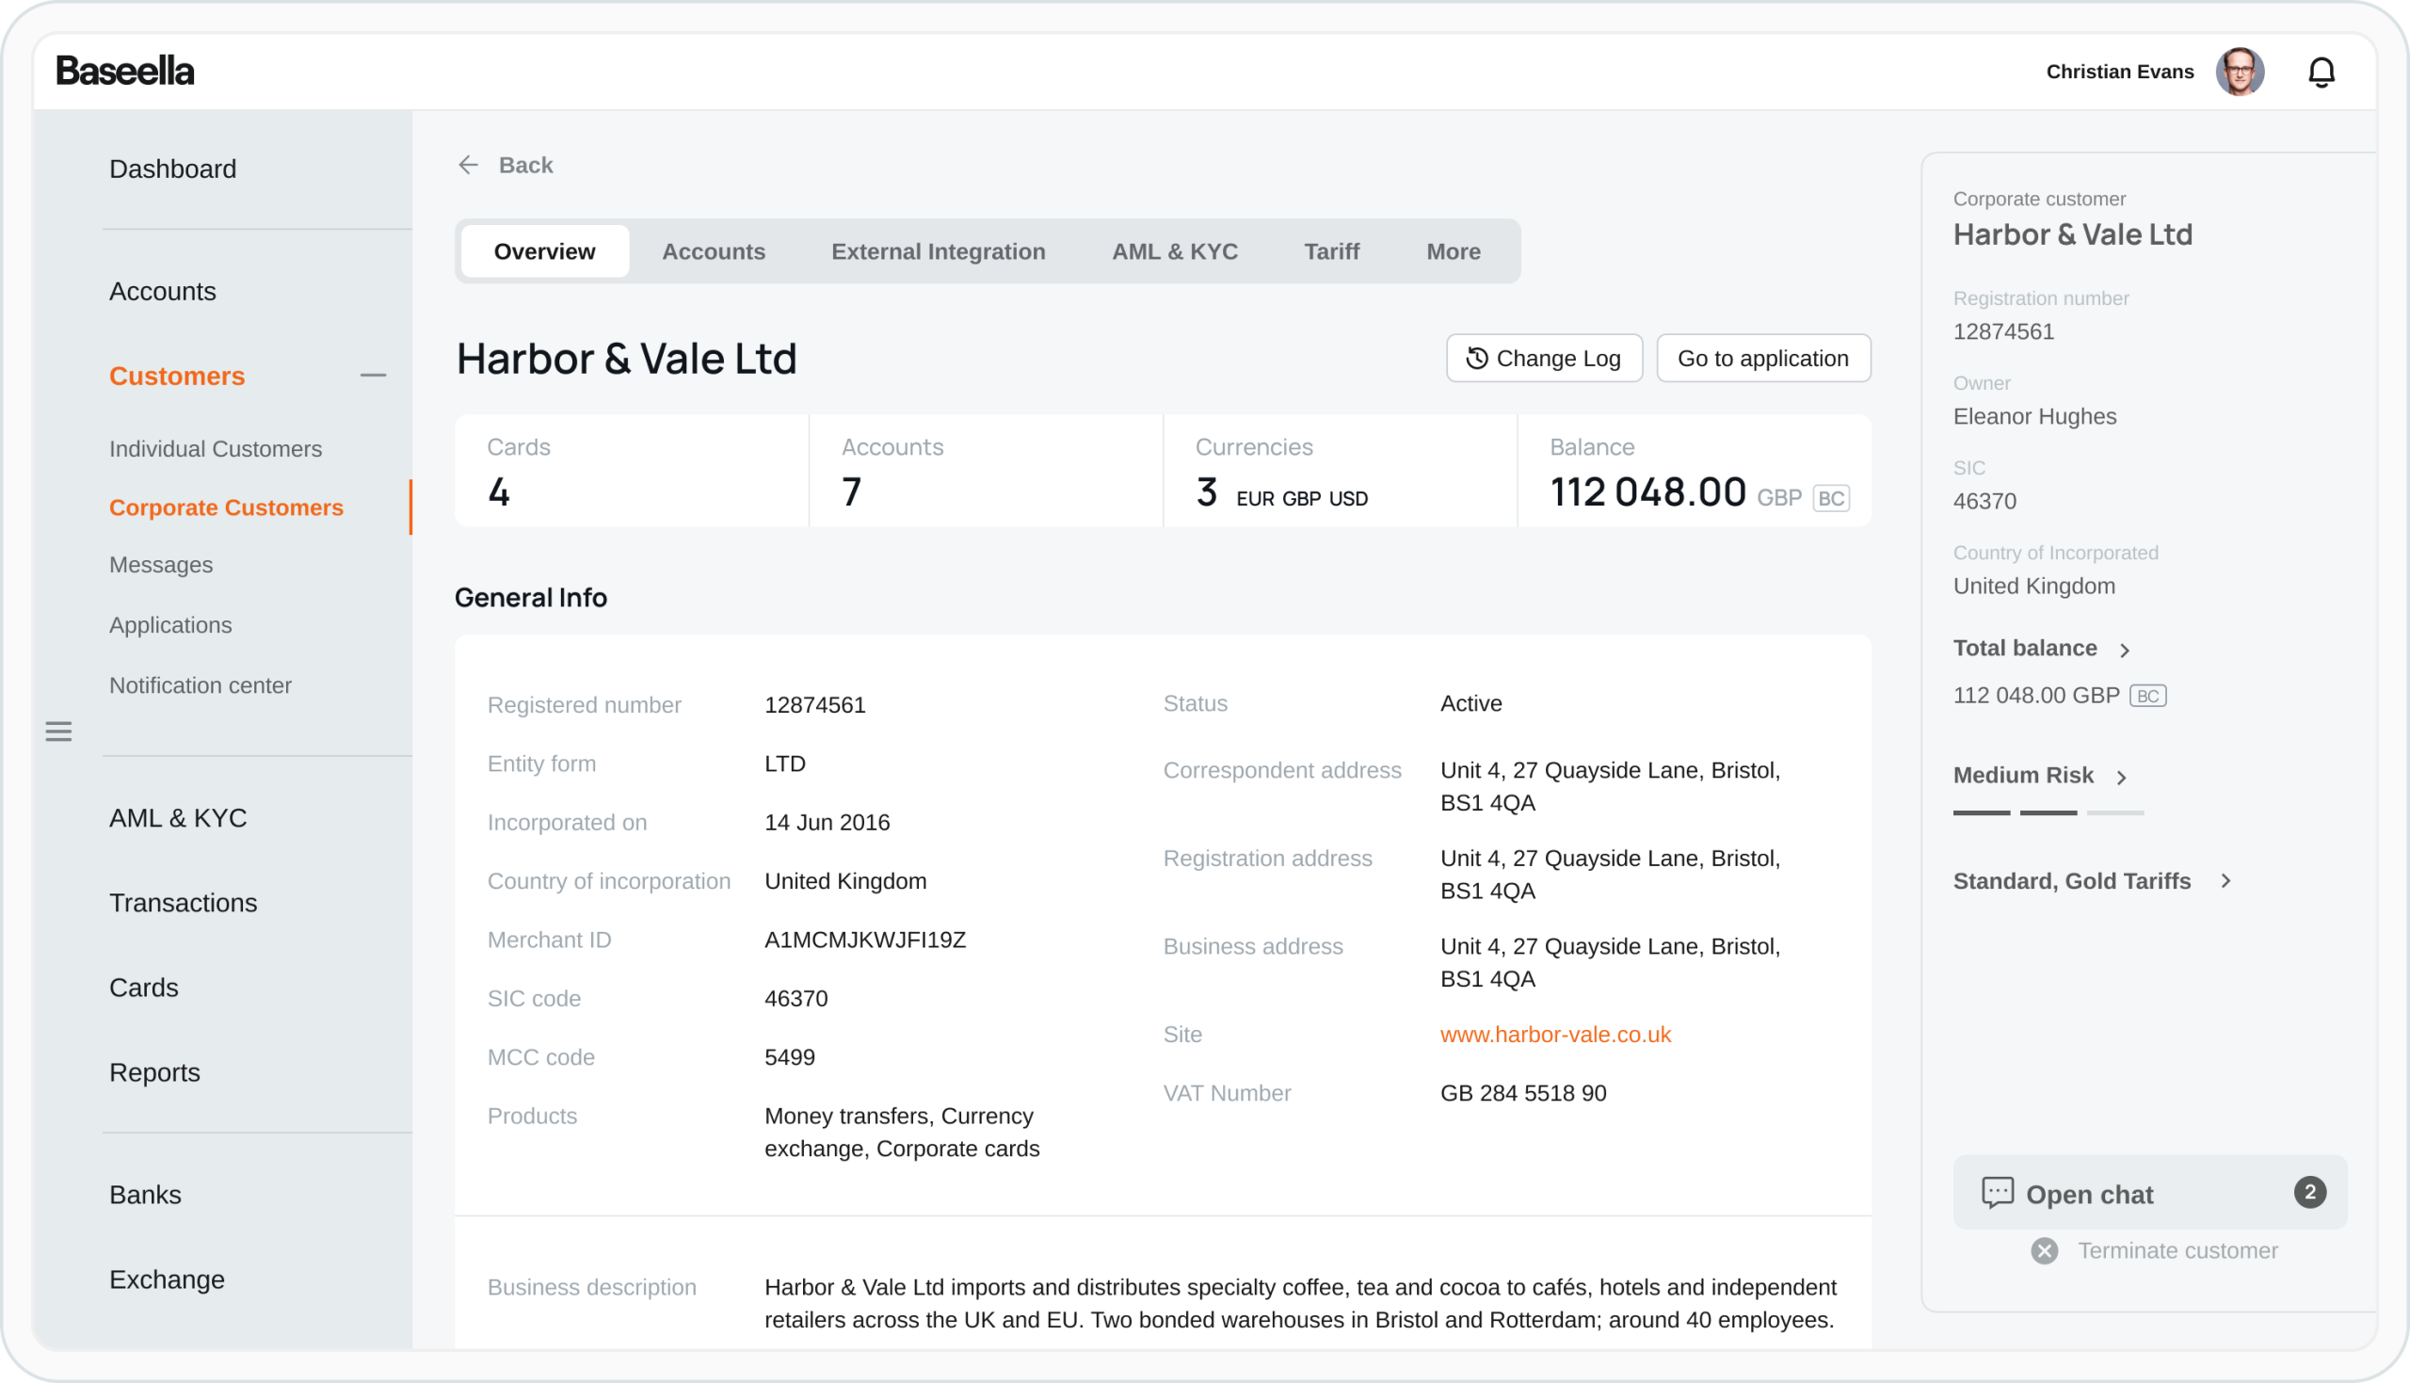Expand the Medium Risk chevron

2121,777
